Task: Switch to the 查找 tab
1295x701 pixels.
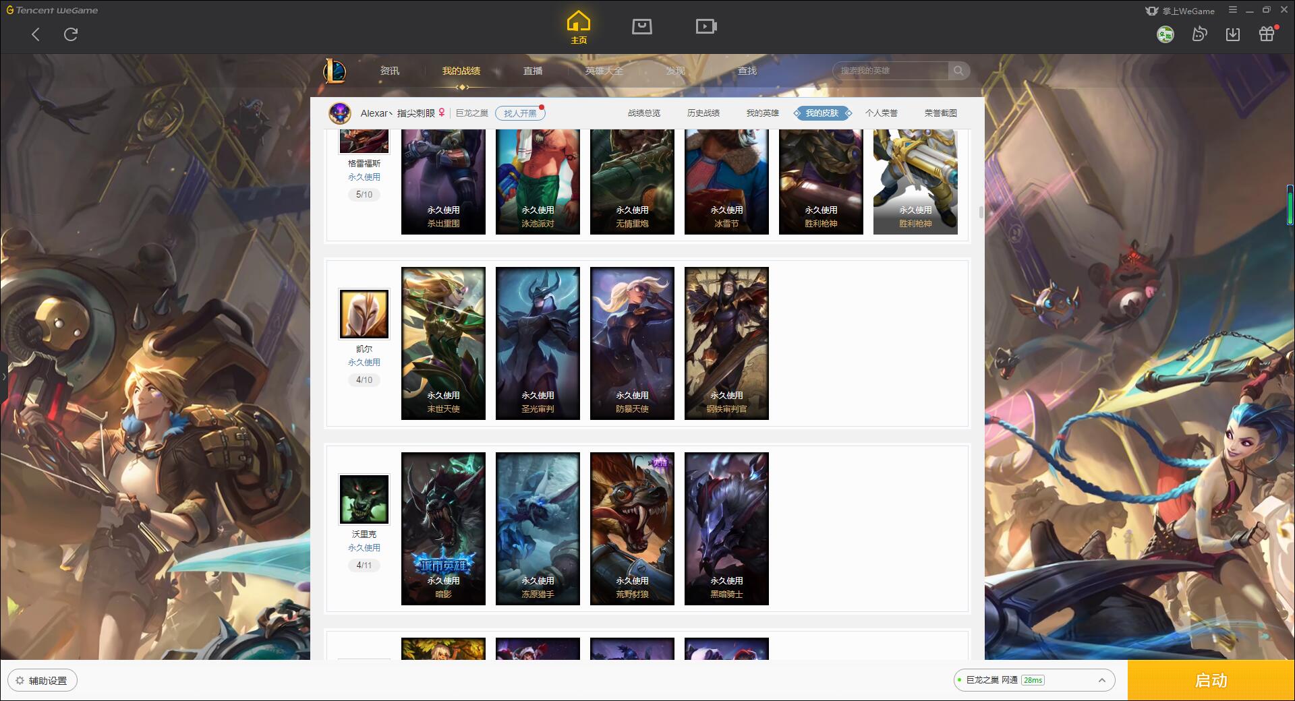Action: [747, 71]
